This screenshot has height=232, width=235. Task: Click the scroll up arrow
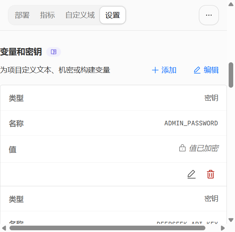tap(231, 4)
